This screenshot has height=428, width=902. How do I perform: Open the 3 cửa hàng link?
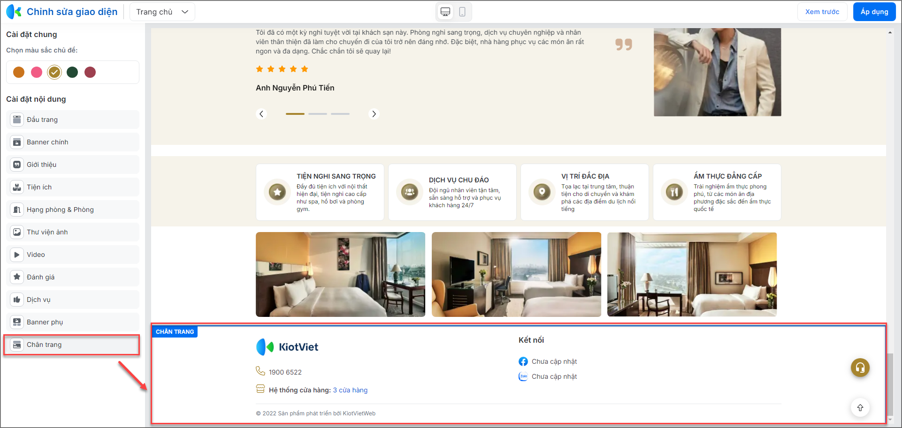coord(350,390)
